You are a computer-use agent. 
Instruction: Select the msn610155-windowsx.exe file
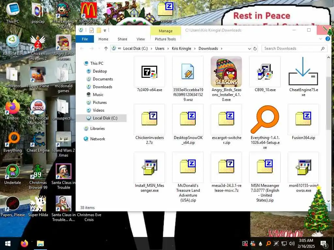(303, 167)
